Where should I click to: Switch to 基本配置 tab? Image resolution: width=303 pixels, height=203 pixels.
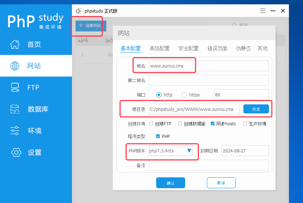tap(131, 48)
